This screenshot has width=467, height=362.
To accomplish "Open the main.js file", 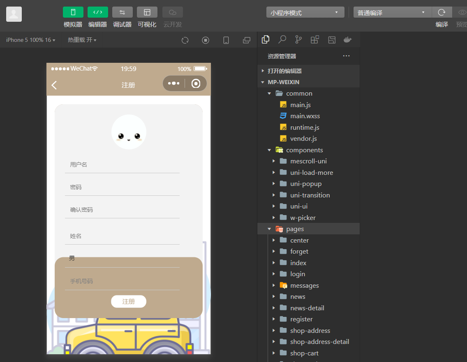I will [x=309, y=105].
